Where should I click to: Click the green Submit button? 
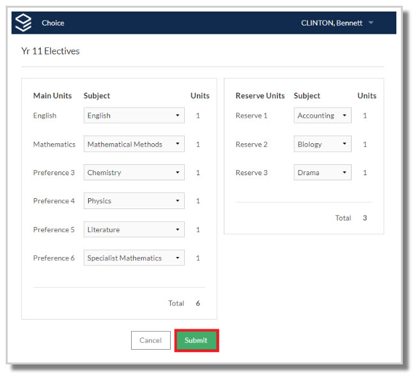196,340
